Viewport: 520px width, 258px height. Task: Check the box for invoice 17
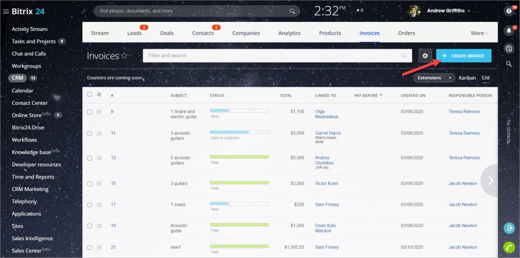tap(89, 205)
